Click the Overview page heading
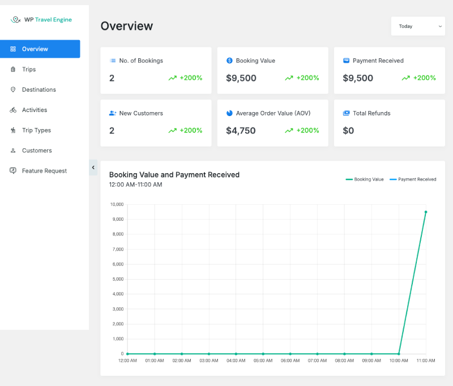Image resolution: width=453 pixels, height=386 pixels. click(x=126, y=26)
